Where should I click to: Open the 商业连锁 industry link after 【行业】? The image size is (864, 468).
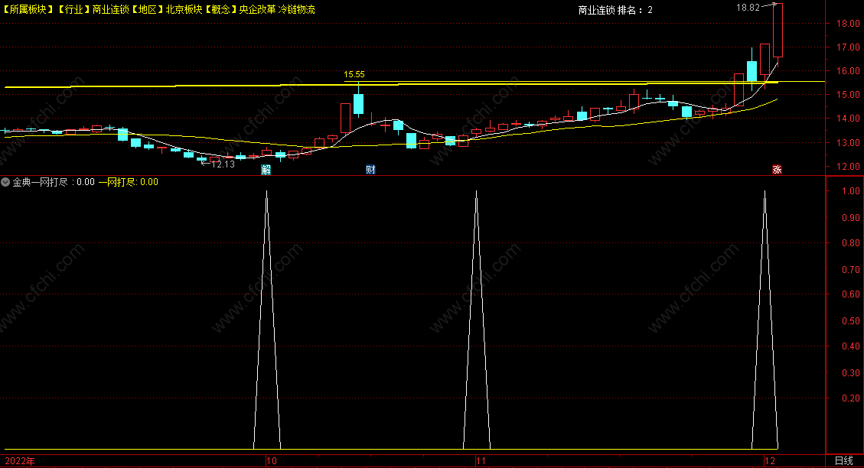pyautogui.click(x=111, y=9)
